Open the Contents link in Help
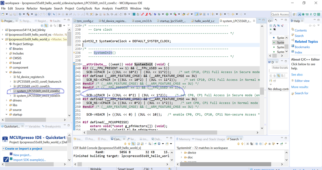Image resolution: width=322 pixels, height=170 pixels. (x=301, y=30)
